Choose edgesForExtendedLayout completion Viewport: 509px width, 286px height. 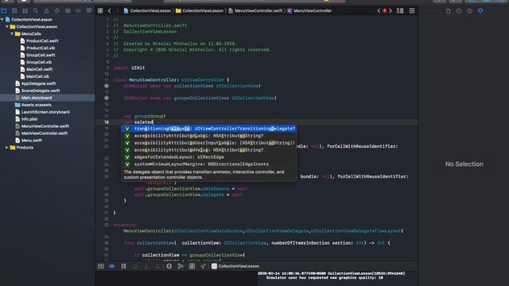(x=208, y=157)
